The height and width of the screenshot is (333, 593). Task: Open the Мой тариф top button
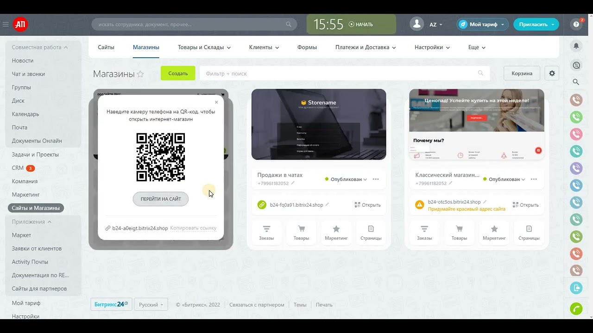(x=483, y=25)
